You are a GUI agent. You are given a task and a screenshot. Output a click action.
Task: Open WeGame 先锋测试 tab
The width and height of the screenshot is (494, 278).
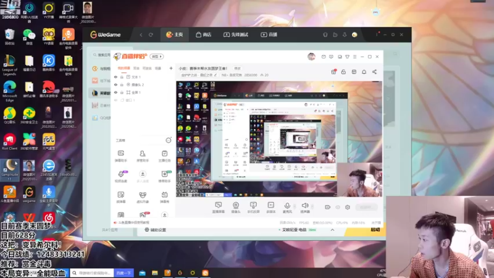point(236,35)
